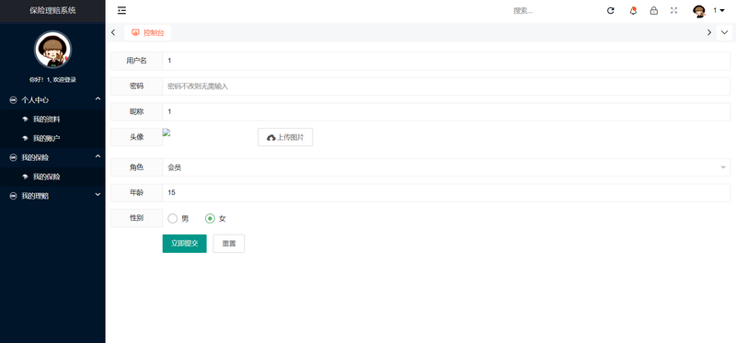Focus the 密码 input field
Viewport: 736px width, 343px height.
[x=446, y=86]
